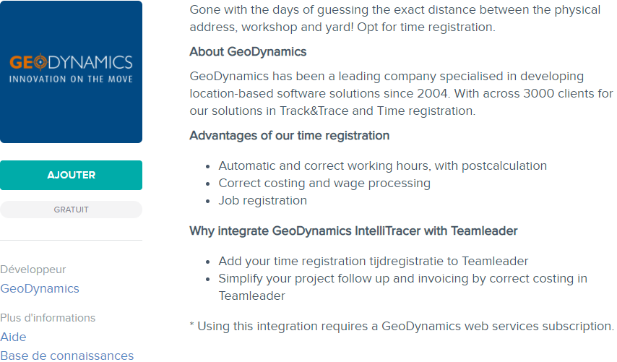The width and height of the screenshot is (617, 362).
Task: Click the GRATUIT price badge
Action: (71, 210)
